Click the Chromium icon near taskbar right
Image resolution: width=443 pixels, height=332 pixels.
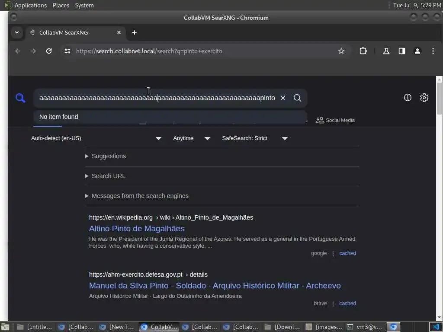click(394, 327)
